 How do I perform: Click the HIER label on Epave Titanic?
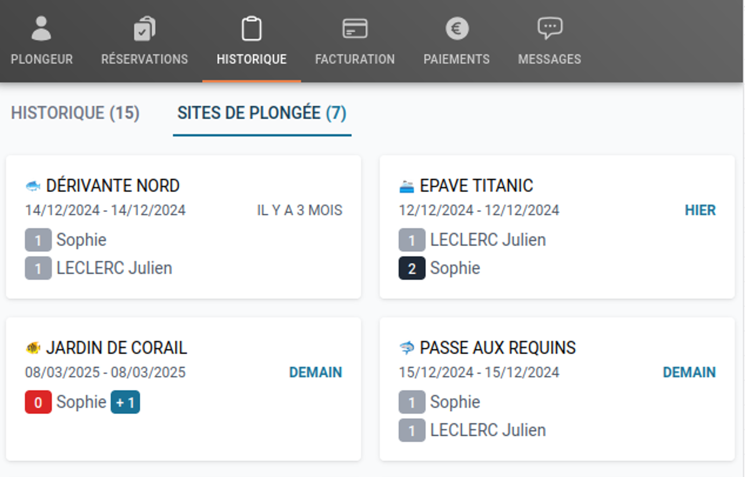pos(700,210)
